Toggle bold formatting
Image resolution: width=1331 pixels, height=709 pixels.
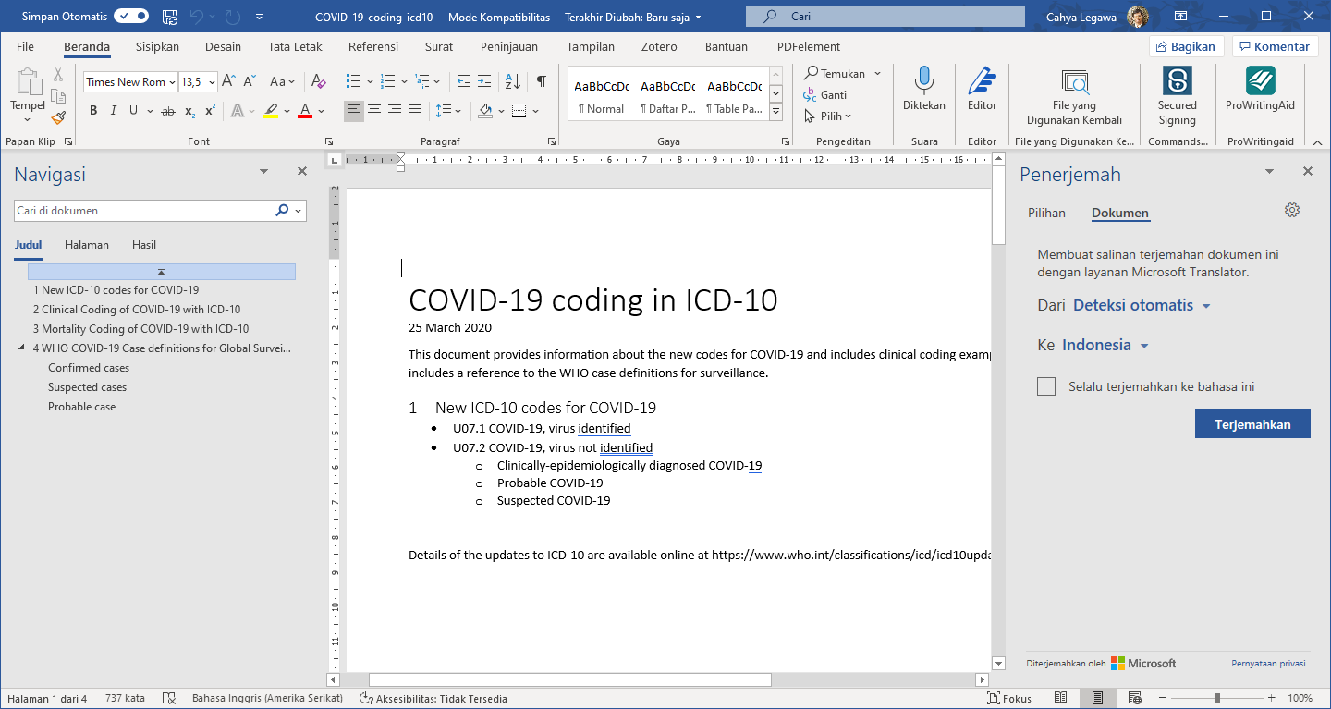tap(93, 111)
